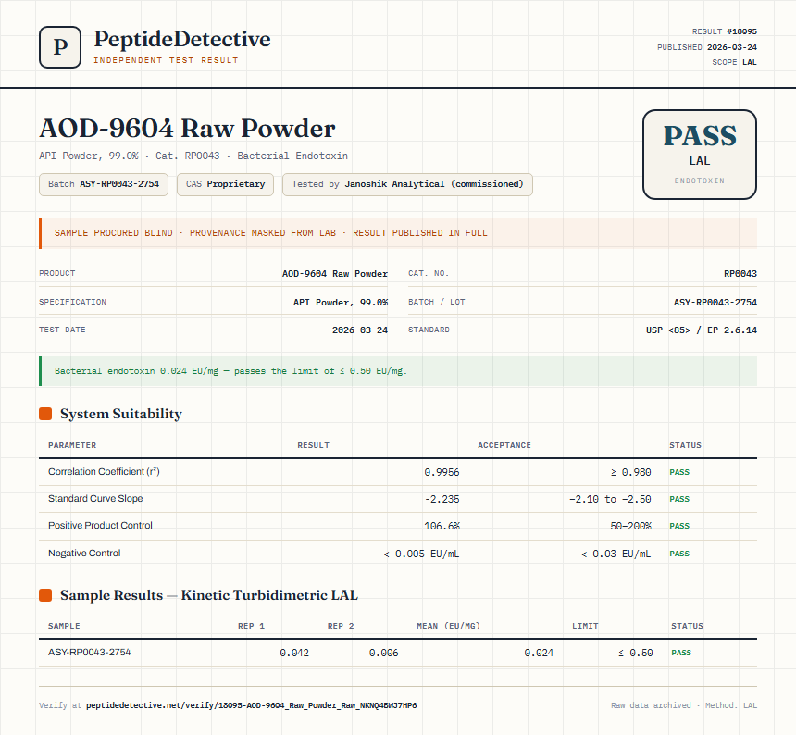796x735 pixels.
Task: Click the System Suitability heading
Action: click(121, 414)
